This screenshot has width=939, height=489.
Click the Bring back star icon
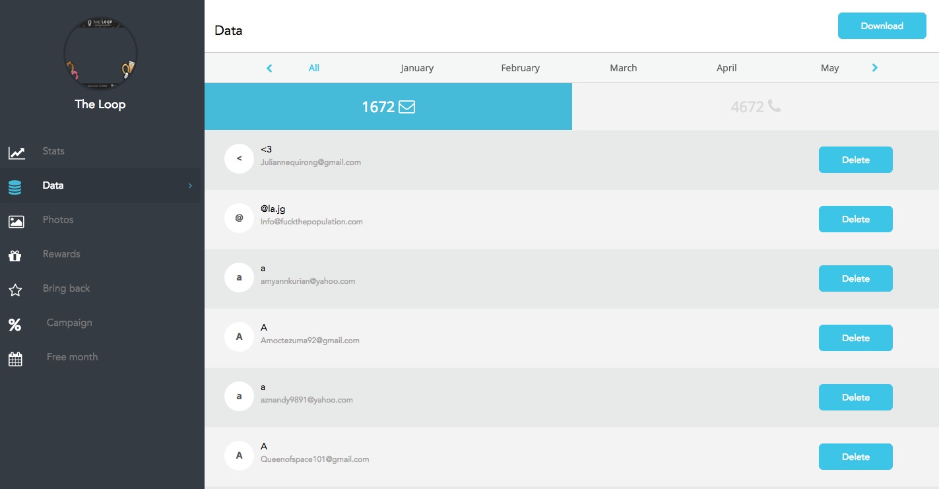(15, 290)
